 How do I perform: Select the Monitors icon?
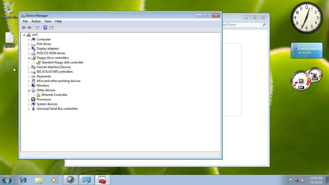tap(33, 86)
